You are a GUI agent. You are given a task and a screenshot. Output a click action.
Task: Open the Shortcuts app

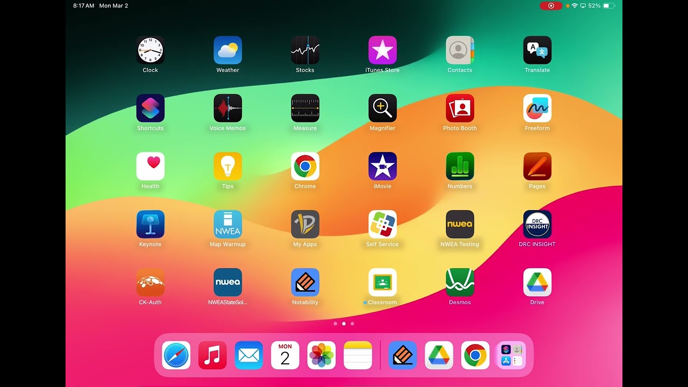pos(150,108)
